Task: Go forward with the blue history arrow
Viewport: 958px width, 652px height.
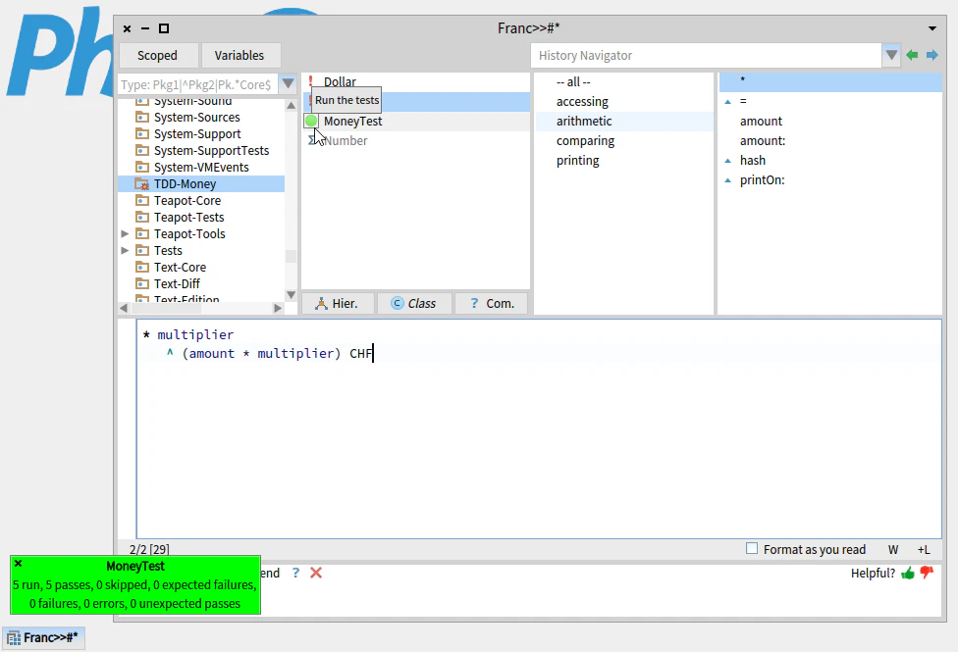Action: tap(932, 55)
